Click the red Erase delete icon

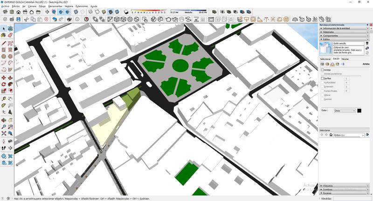coord(46,19)
